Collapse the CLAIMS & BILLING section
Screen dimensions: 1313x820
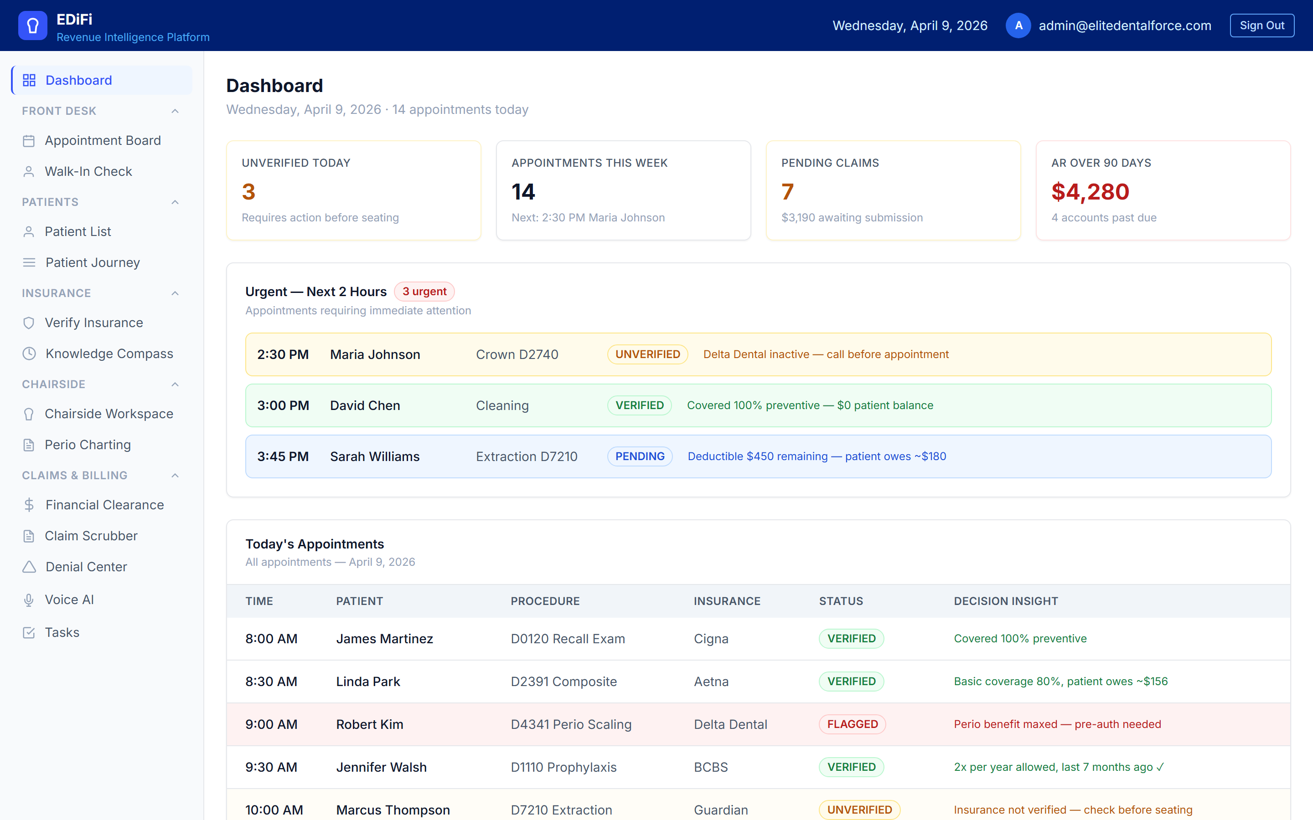[x=174, y=475]
